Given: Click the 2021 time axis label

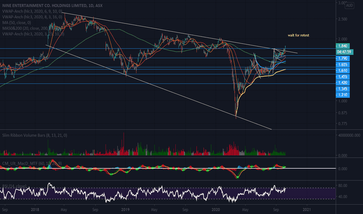Looking at the screenshot, I should coord(307,210).
